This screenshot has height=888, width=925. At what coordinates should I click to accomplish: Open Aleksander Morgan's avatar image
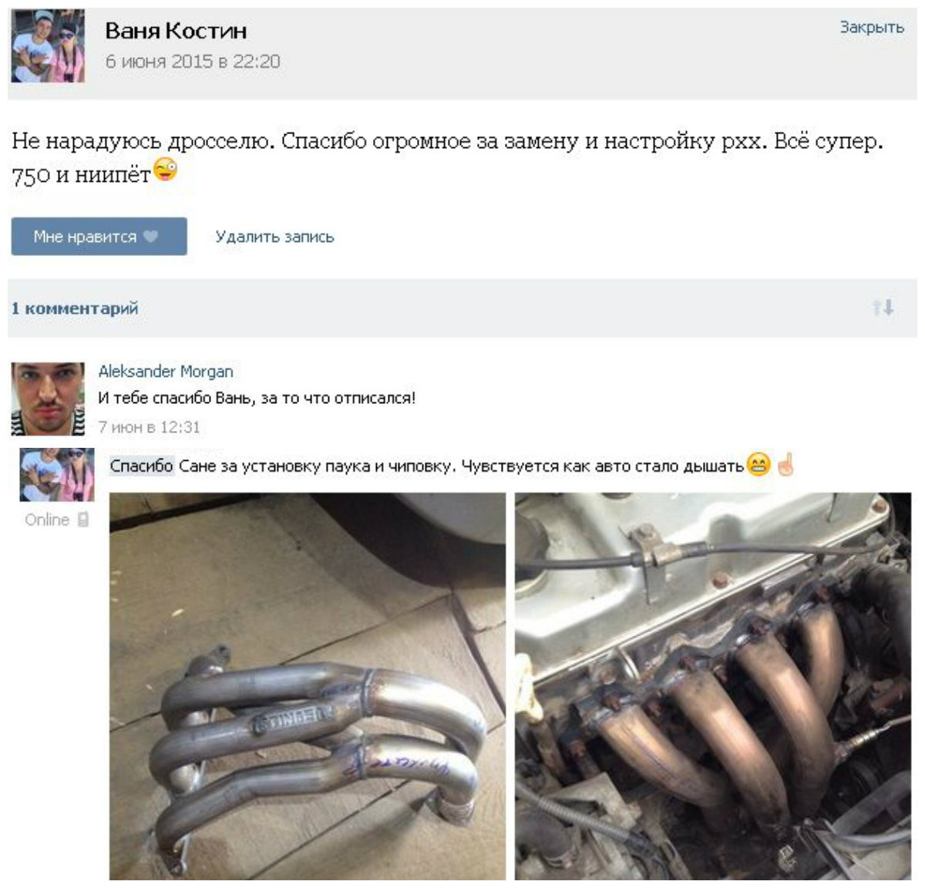tap(48, 399)
